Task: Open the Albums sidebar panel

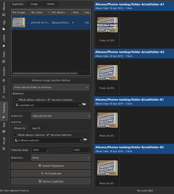Action: 4,9
